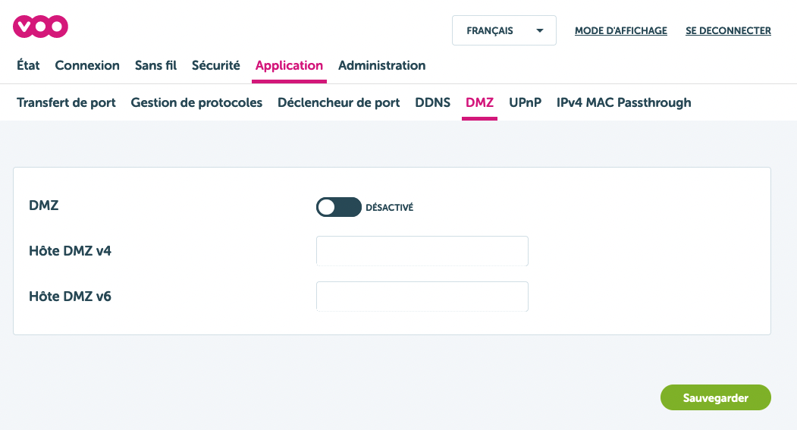Switch to IPv4 MAC Passthrough tab
The width and height of the screenshot is (797, 430).
(x=623, y=103)
